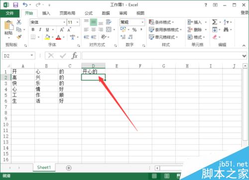
Task: Click the Wrap Text icon
Action: coord(109,22)
